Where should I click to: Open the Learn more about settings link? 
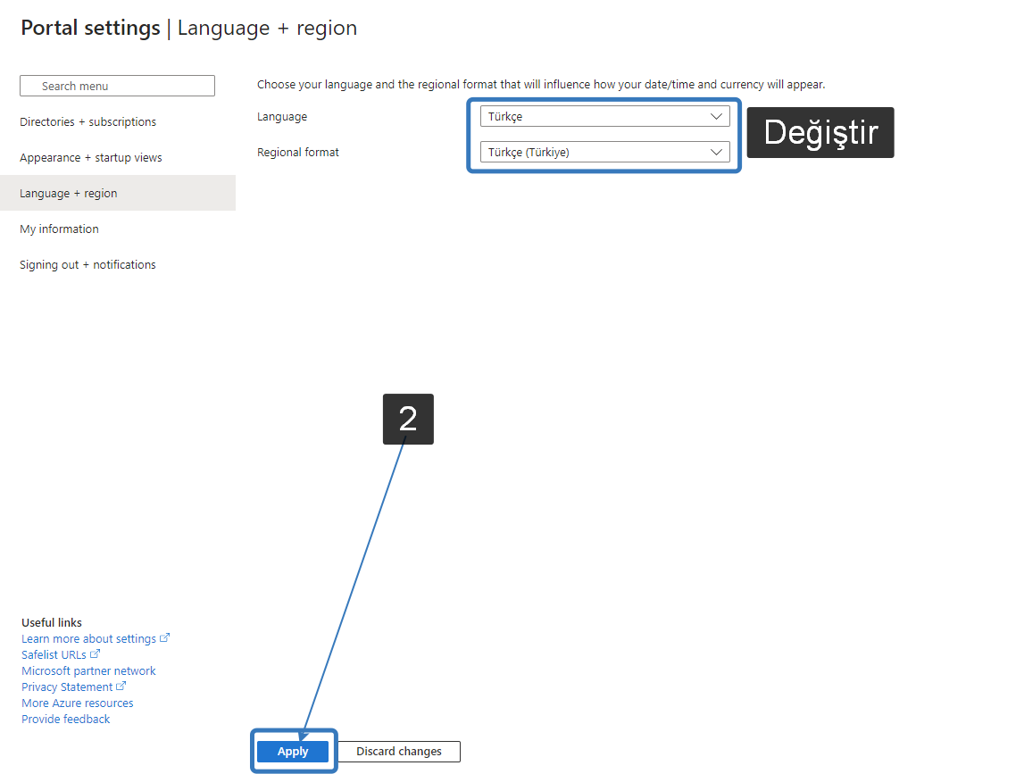(87, 637)
